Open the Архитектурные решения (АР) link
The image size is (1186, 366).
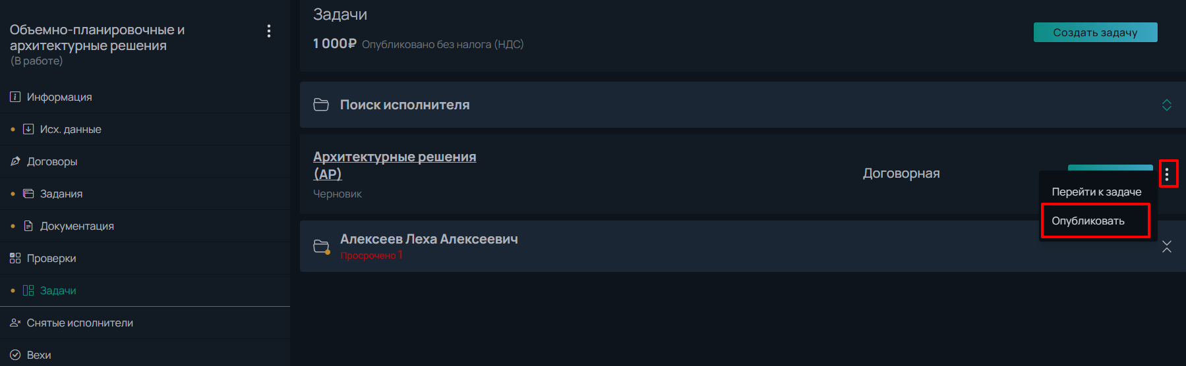pyautogui.click(x=394, y=165)
